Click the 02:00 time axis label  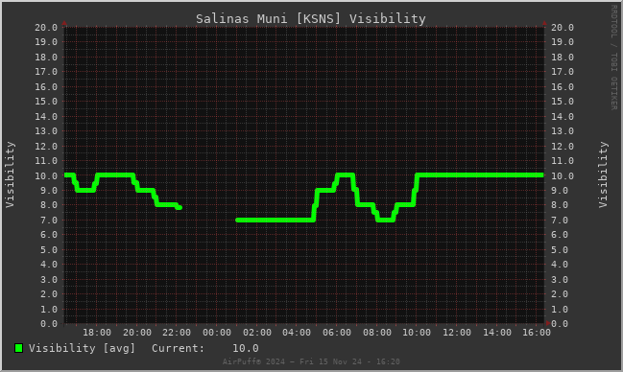click(x=257, y=333)
